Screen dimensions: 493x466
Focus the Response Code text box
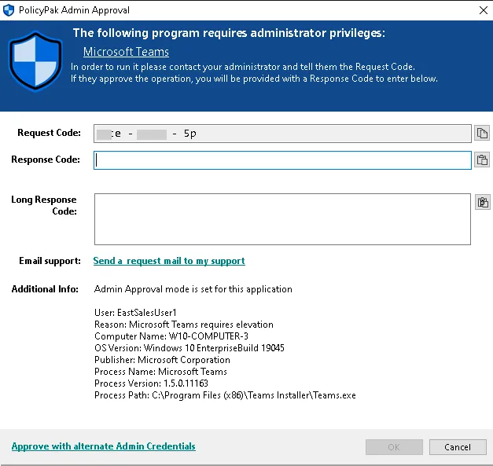tap(282, 160)
